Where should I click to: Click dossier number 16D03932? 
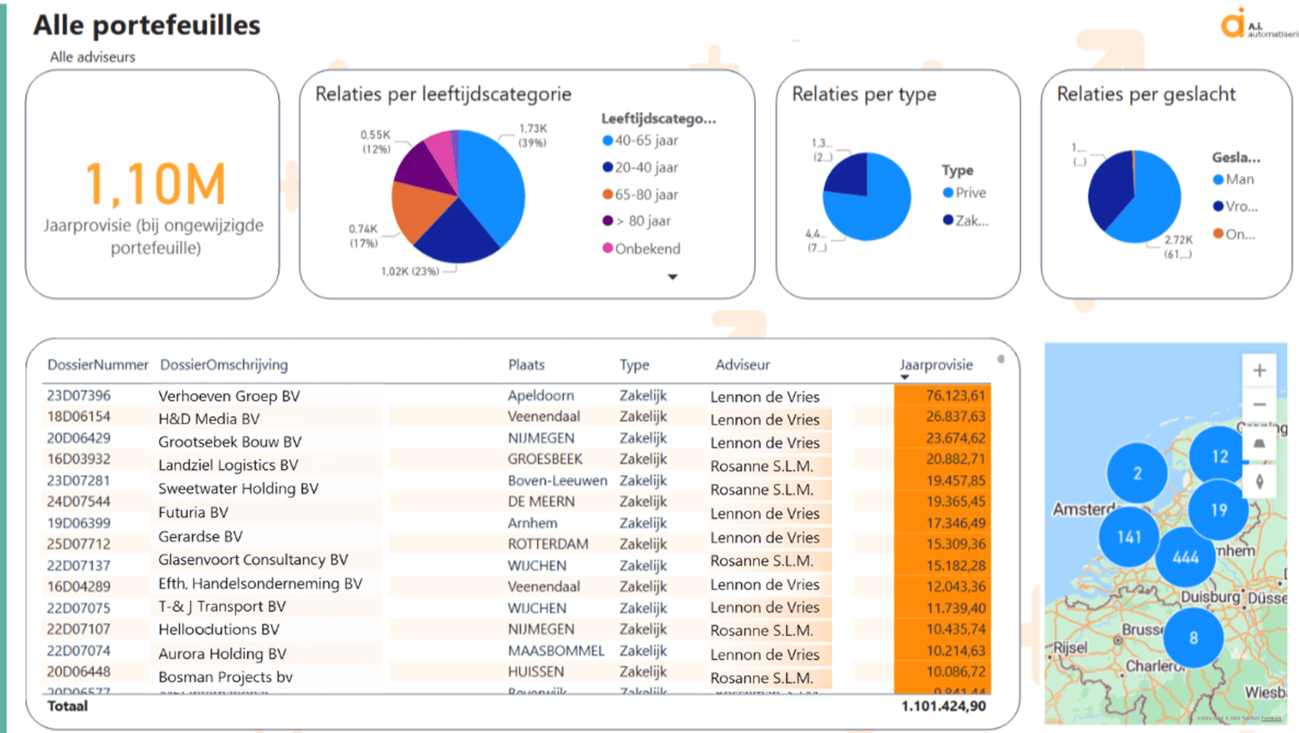coord(79,459)
